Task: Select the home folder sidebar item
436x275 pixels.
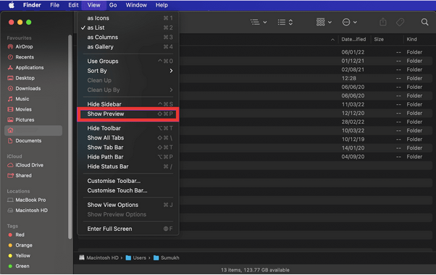Action: [33, 130]
